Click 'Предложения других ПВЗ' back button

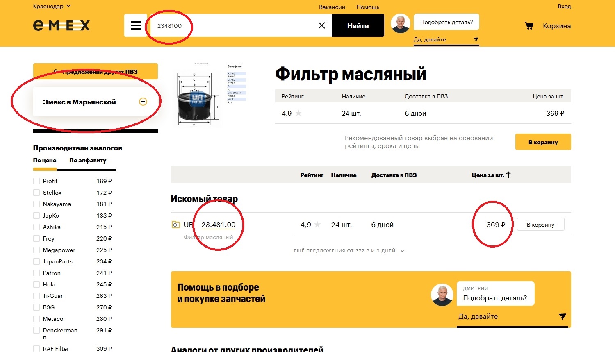click(96, 71)
